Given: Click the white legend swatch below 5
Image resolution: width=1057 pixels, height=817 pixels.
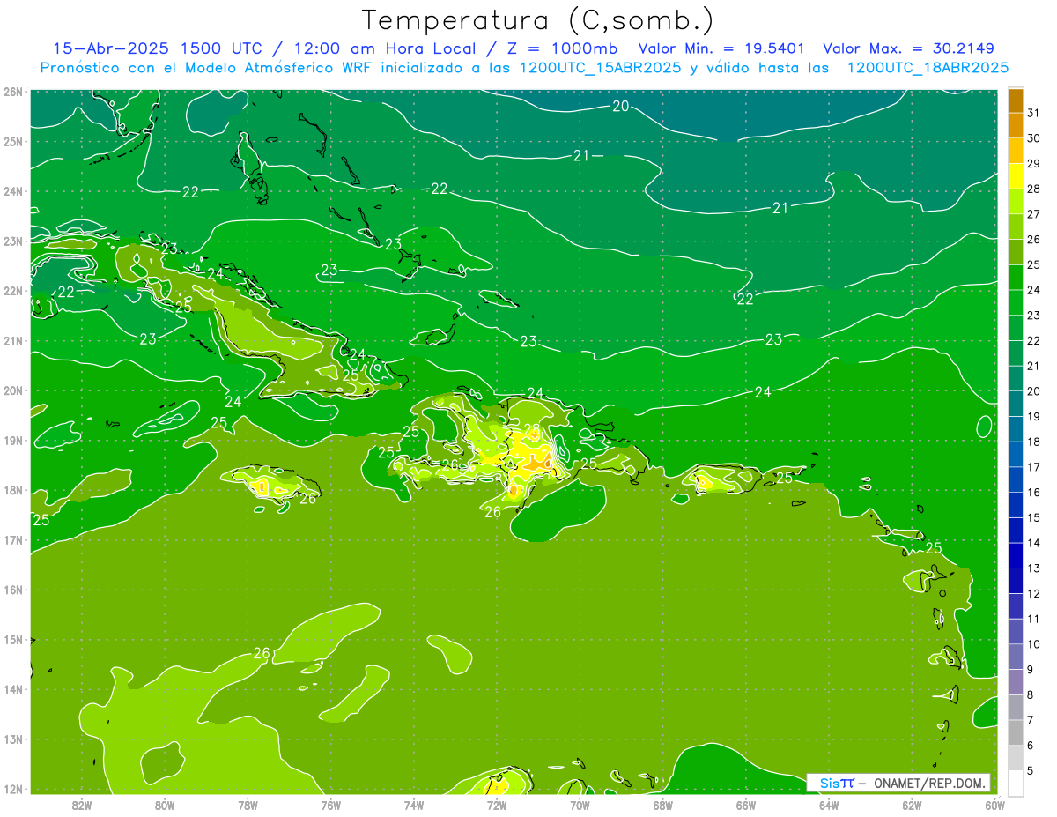Looking at the screenshot, I should click(x=1016, y=783).
